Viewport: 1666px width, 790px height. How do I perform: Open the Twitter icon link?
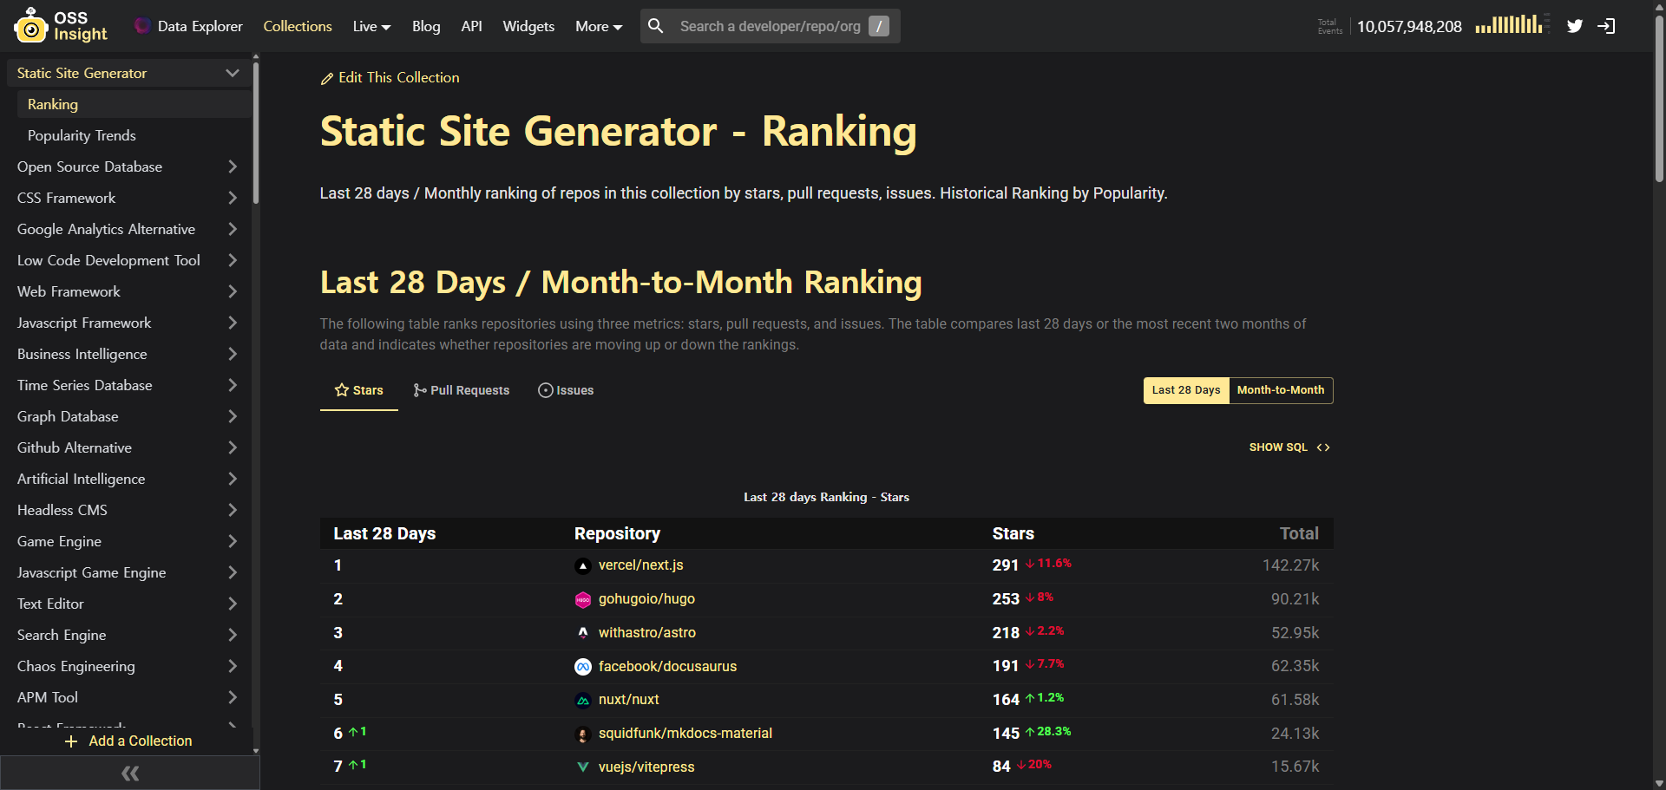[1575, 26]
